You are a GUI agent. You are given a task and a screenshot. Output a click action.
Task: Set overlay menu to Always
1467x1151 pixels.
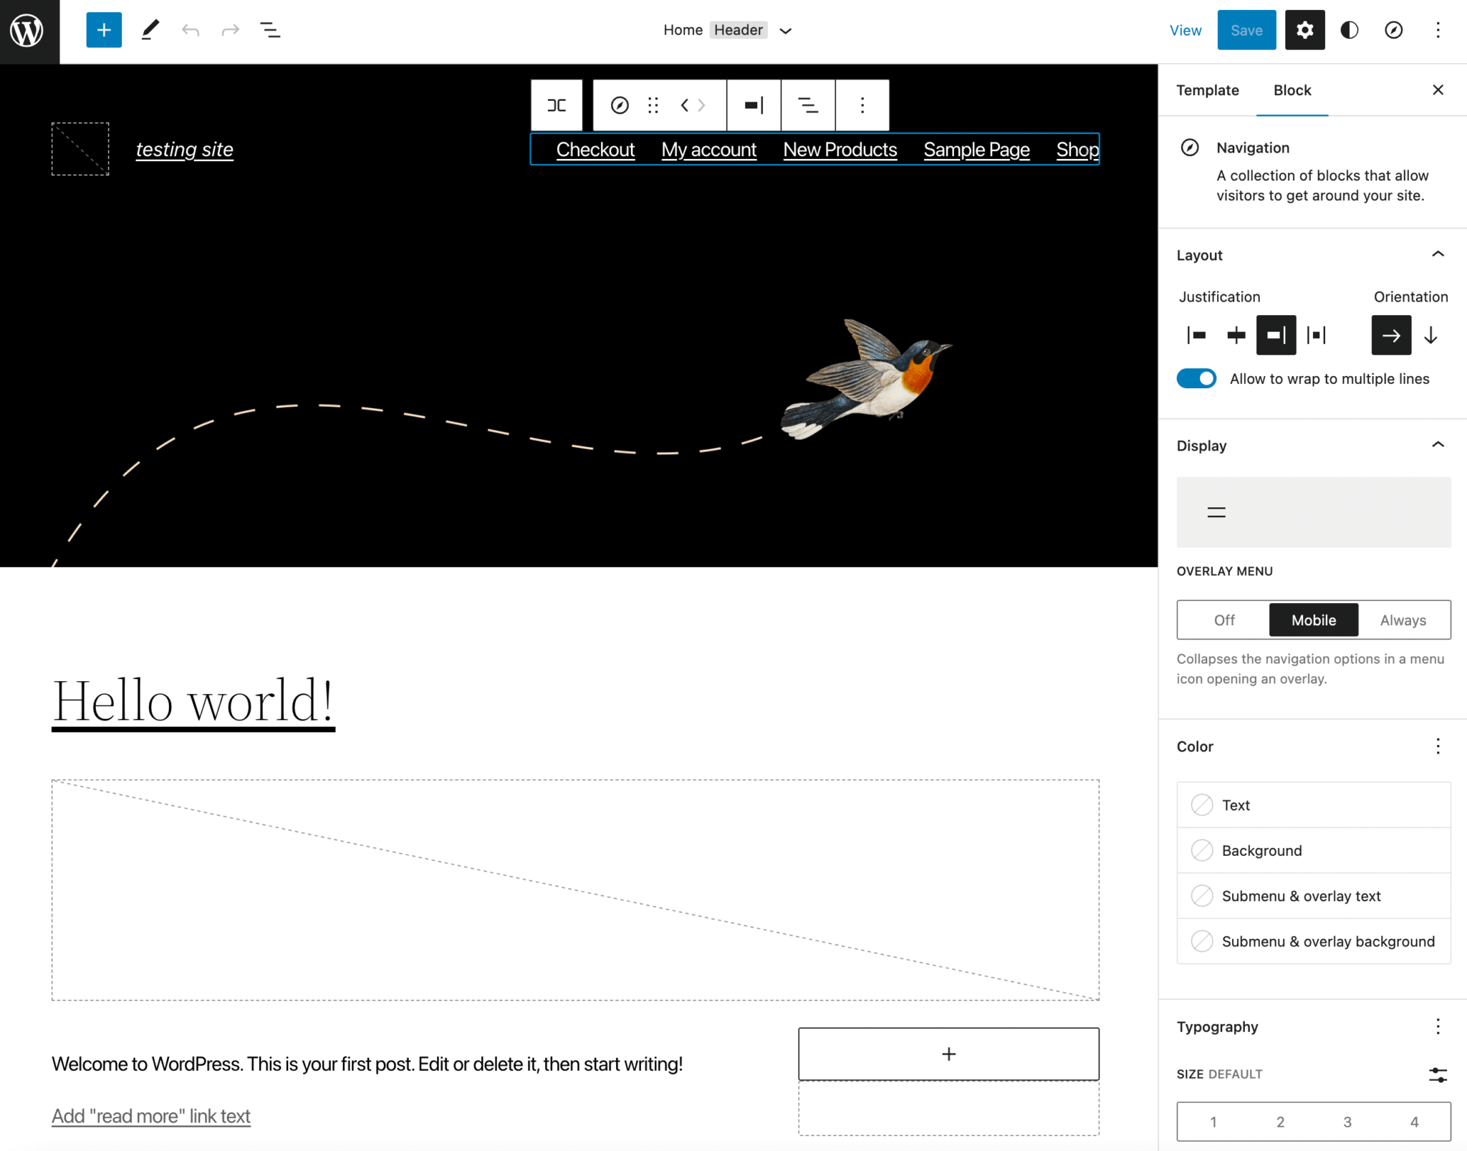tap(1403, 620)
